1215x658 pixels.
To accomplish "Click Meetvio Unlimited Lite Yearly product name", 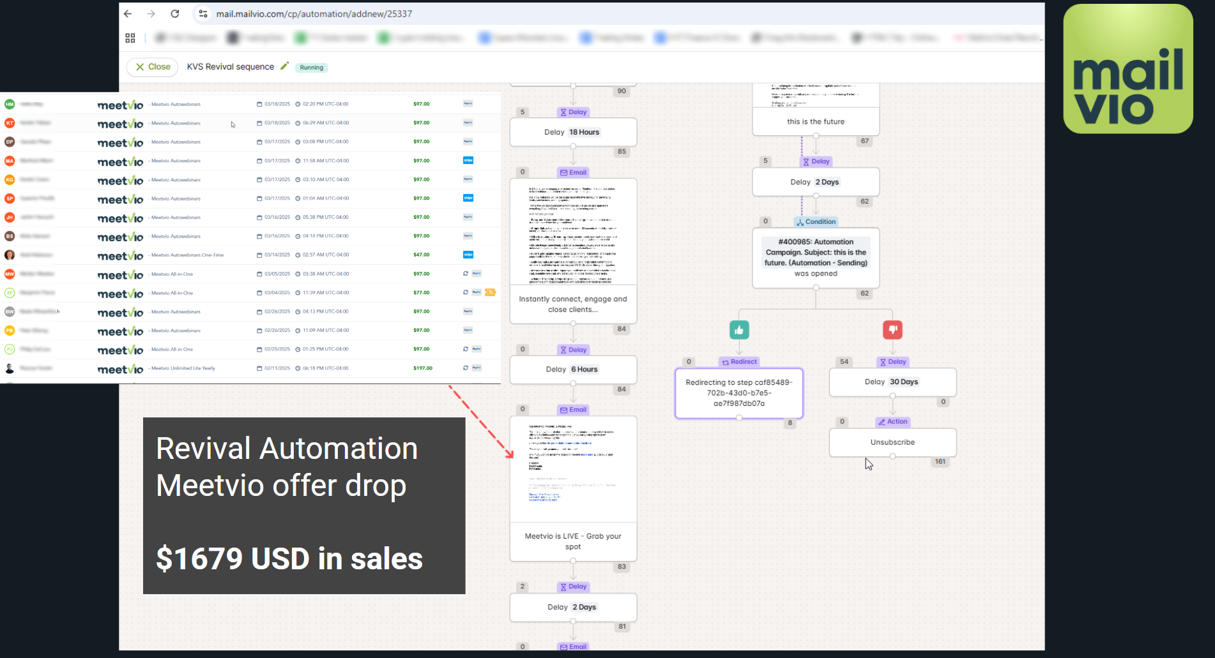I will point(183,368).
